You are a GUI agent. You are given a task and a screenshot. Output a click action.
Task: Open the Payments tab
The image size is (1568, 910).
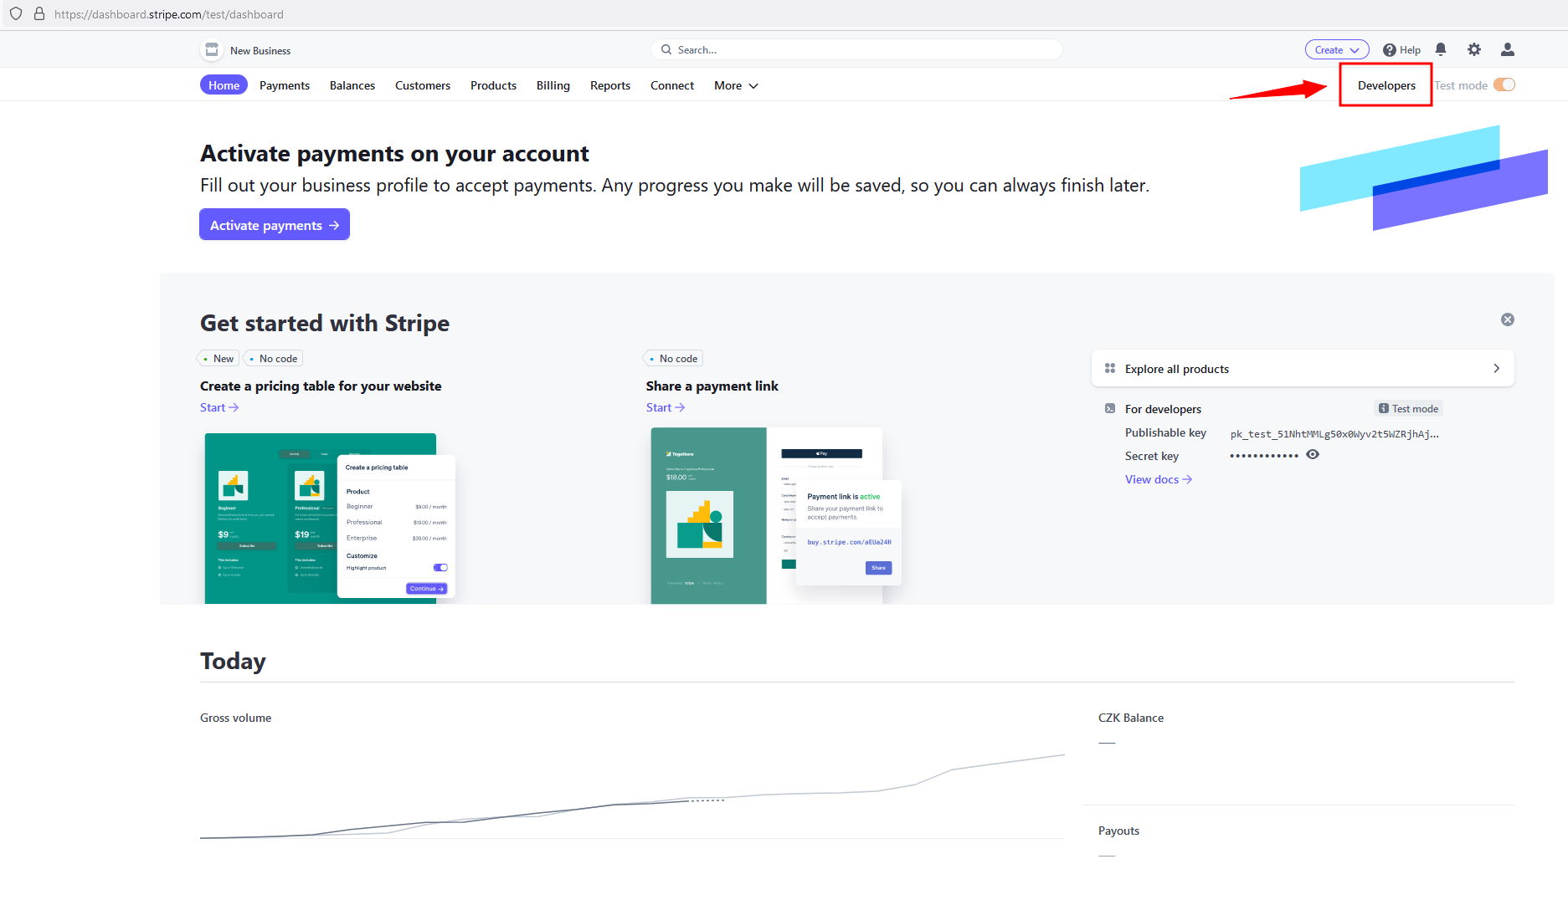[285, 85]
